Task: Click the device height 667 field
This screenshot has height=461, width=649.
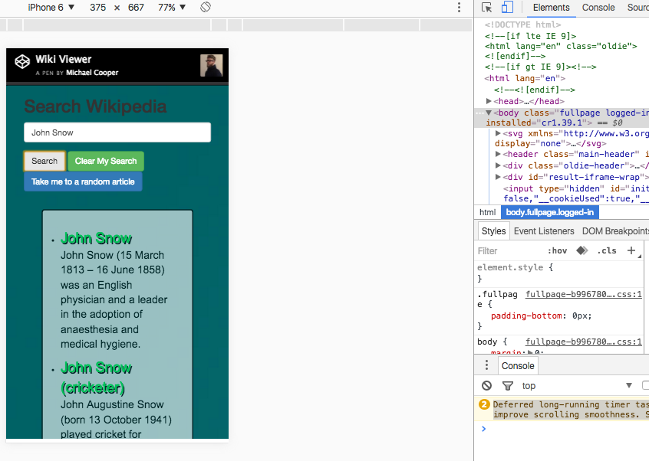Action: pyautogui.click(x=136, y=8)
